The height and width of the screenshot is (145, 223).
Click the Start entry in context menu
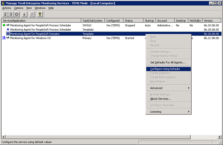(x=169, y=37)
